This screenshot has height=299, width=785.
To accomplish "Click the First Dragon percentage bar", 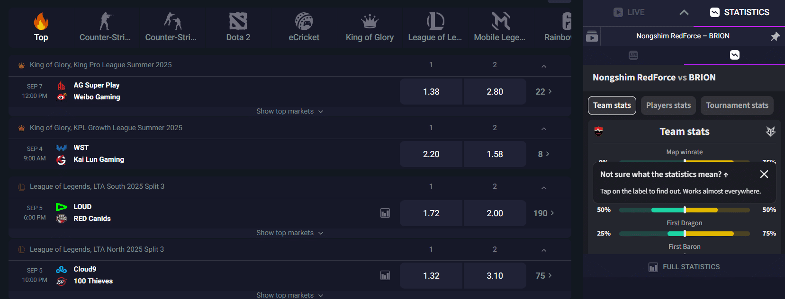I will pyautogui.click(x=684, y=233).
